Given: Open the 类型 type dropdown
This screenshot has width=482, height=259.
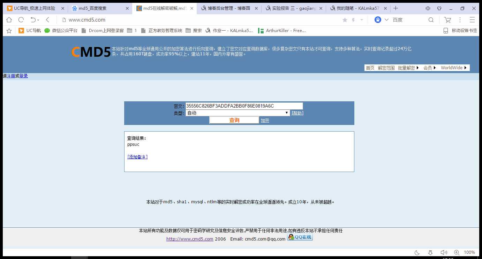Looking at the screenshot, I should [238, 113].
